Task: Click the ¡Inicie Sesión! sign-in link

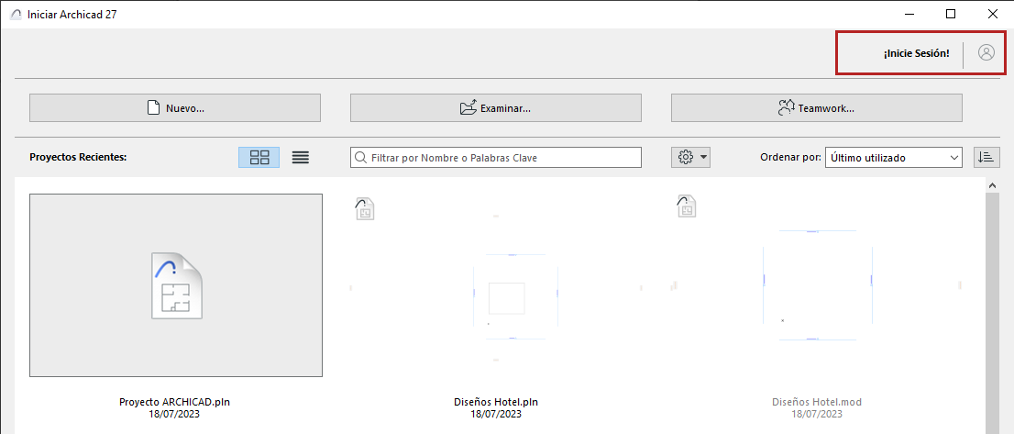Action: [x=916, y=54]
